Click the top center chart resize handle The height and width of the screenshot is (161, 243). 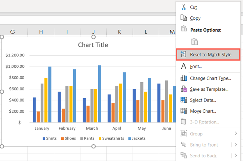click(93, 37)
